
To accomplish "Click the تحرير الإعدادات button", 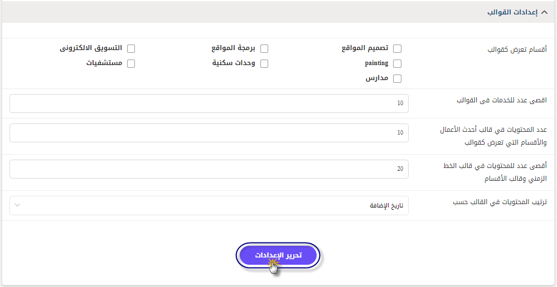I will click(x=278, y=255).
